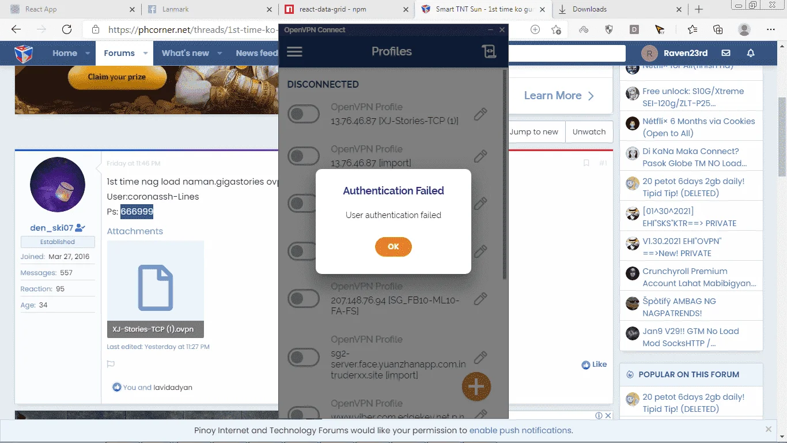Add a new profile with the orange plus
The image size is (787, 443).
click(x=476, y=386)
